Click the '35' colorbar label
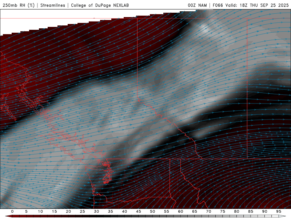Image resolution: width=291 pixels, height=218 pixels. (x=111, y=211)
